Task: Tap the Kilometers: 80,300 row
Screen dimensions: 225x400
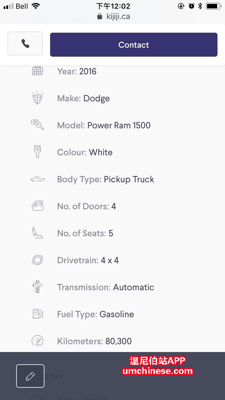Action: pos(94,341)
